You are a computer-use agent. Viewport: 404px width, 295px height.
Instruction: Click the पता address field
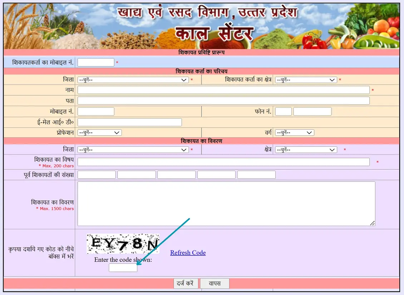(x=224, y=100)
